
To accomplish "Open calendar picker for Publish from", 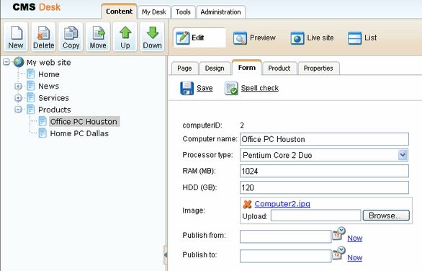I will point(338,234).
